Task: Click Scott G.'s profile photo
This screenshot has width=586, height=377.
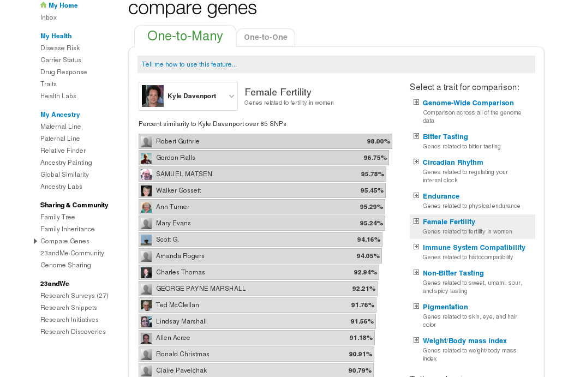Action: click(x=146, y=240)
